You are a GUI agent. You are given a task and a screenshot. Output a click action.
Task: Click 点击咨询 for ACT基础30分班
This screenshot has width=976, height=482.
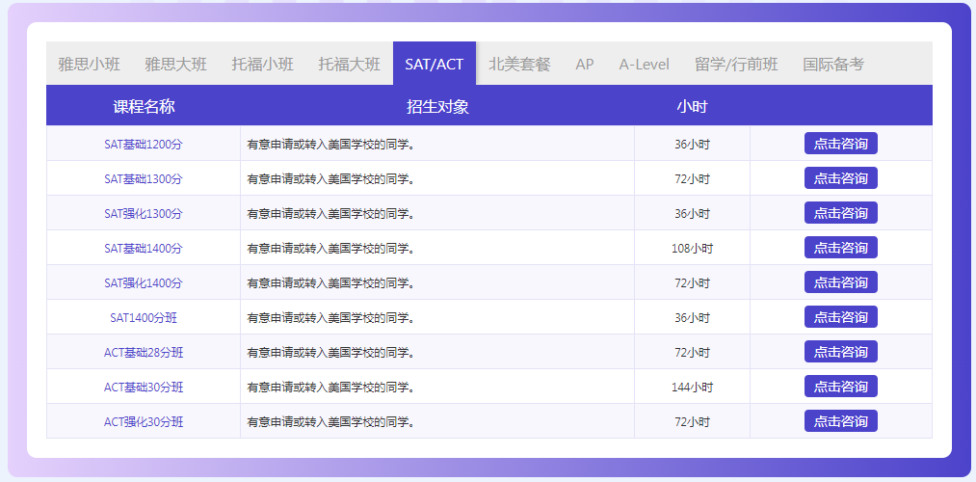841,387
